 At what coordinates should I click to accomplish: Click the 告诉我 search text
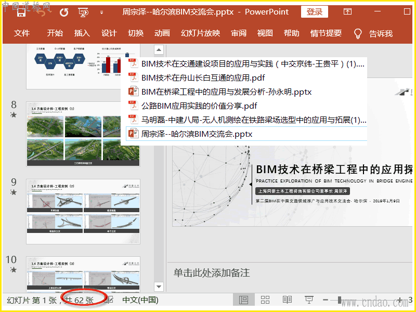coord(381,34)
